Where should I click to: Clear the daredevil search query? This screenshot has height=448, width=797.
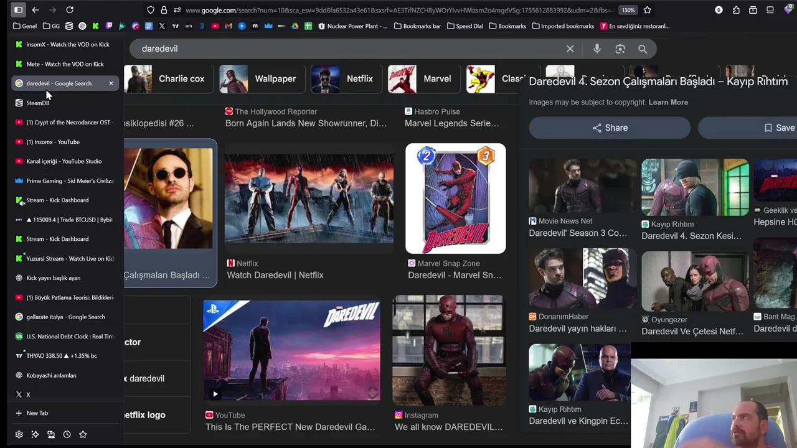tap(570, 49)
